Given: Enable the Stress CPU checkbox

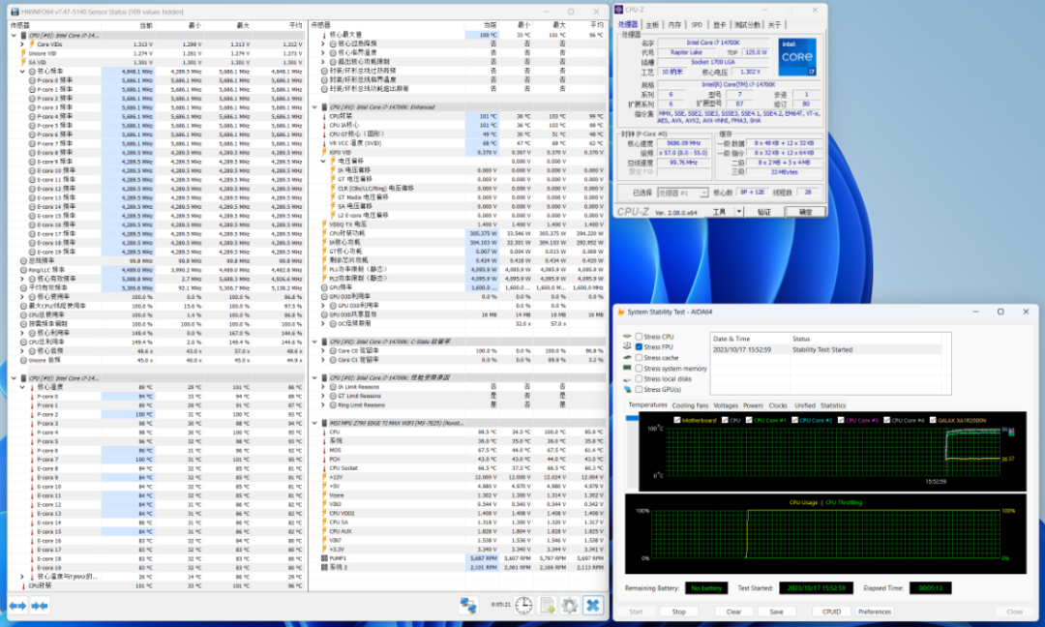Looking at the screenshot, I should (x=640, y=337).
